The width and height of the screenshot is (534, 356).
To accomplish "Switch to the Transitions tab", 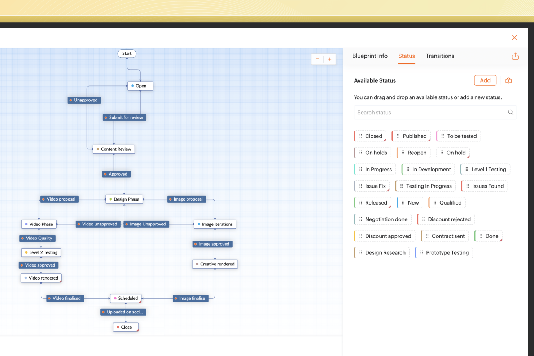I will pos(439,56).
